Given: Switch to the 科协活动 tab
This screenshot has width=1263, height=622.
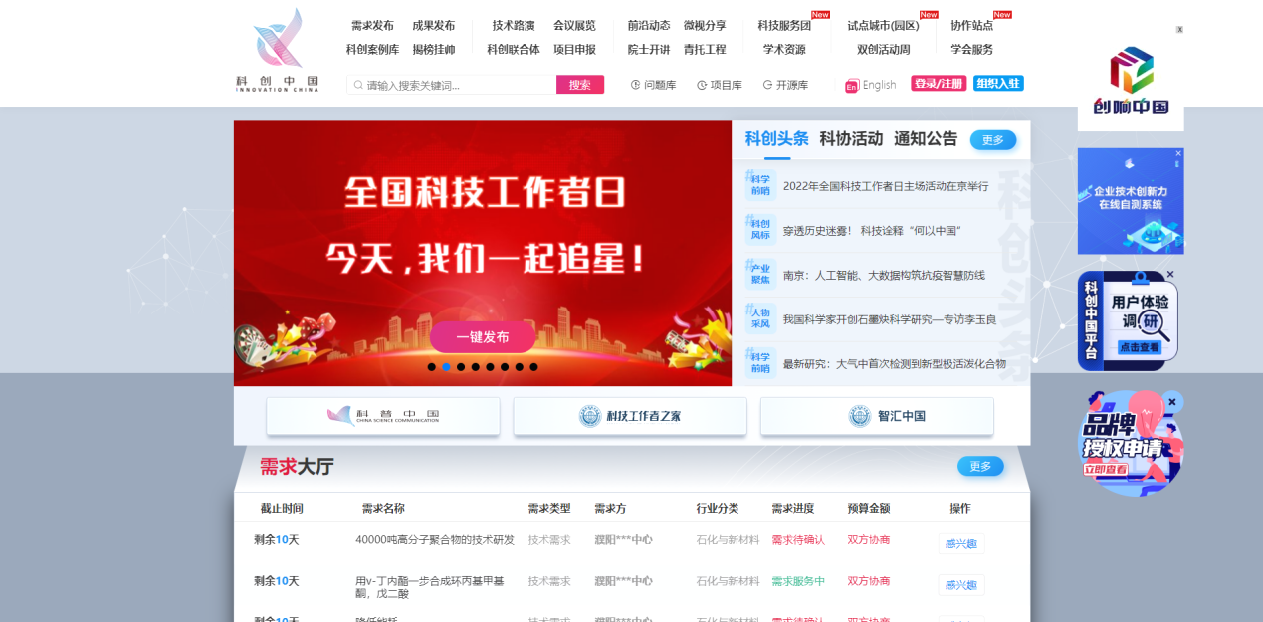Looking at the screenshot, I should click(851, 139).
